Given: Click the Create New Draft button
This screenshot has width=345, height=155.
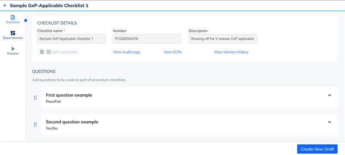Looking at the screenshot, I should click(x=317, y=149).
